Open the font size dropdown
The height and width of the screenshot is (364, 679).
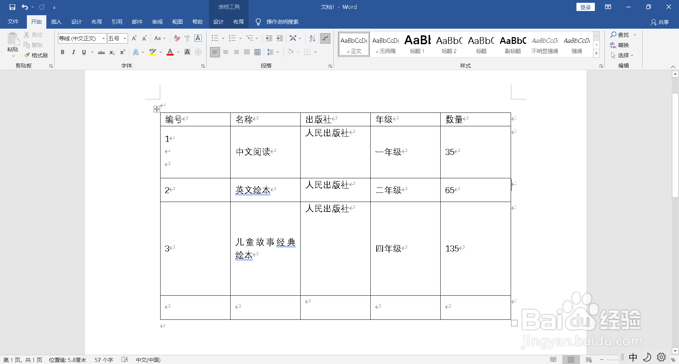click(124, 38)
